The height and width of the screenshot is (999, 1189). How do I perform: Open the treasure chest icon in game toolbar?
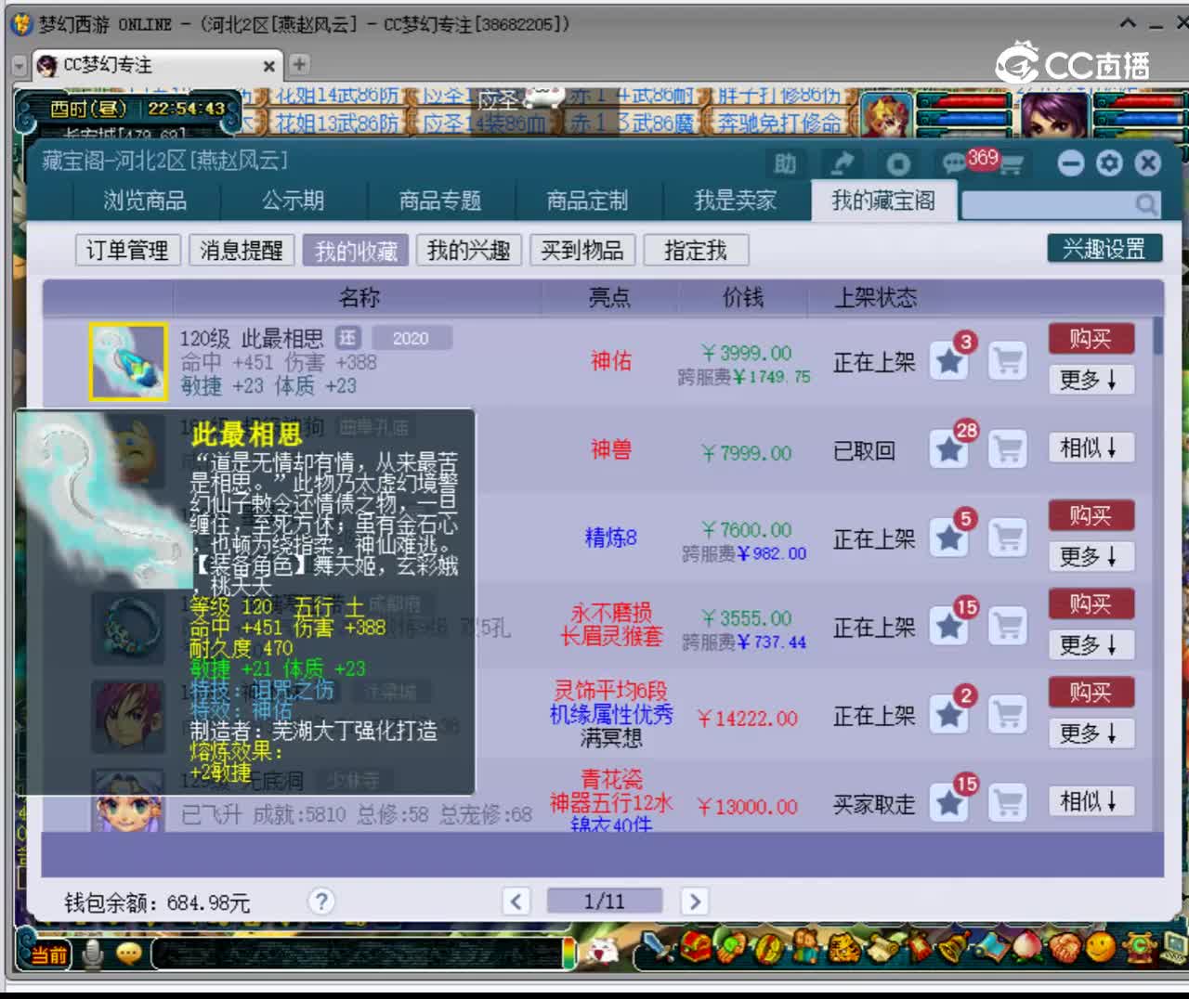click(x=694, y=948)
